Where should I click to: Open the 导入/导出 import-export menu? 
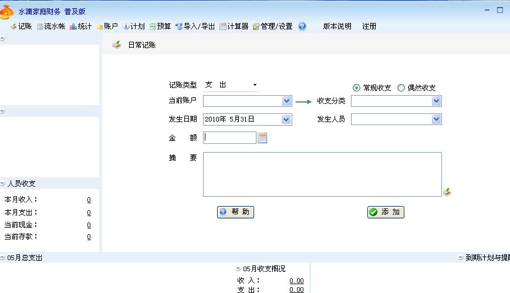tap(195, 26)
